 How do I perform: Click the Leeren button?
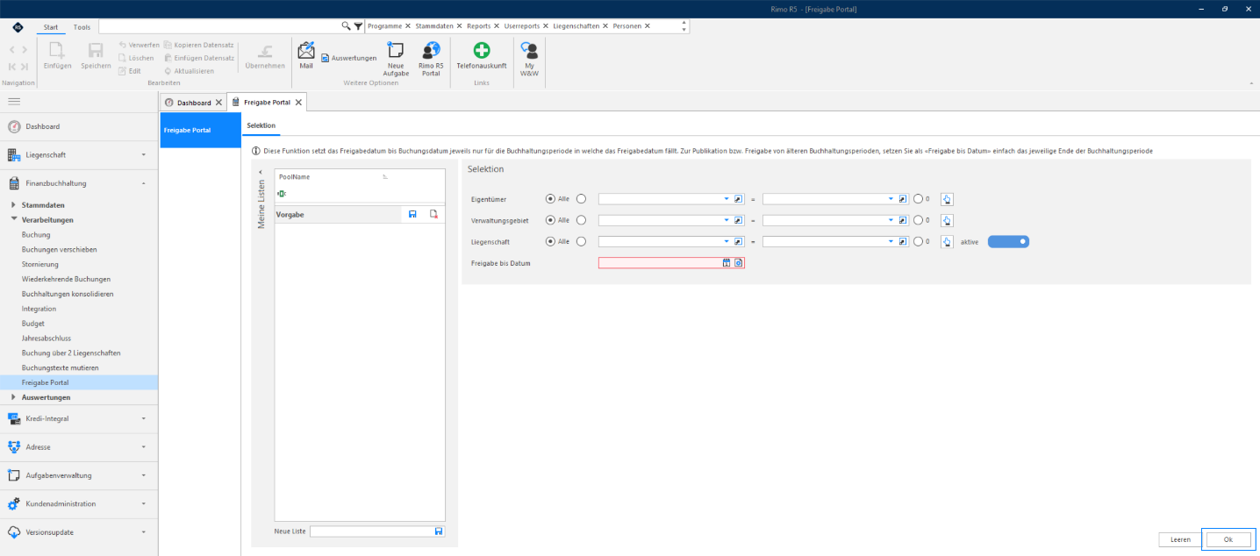(x=1180, y=539)
